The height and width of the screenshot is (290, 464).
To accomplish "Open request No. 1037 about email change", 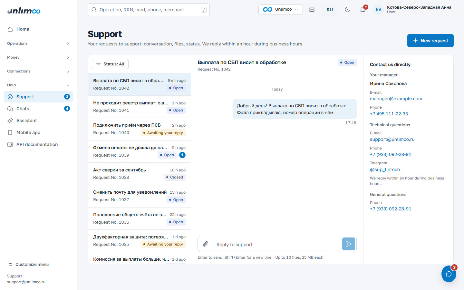I will tap(140, 196).
